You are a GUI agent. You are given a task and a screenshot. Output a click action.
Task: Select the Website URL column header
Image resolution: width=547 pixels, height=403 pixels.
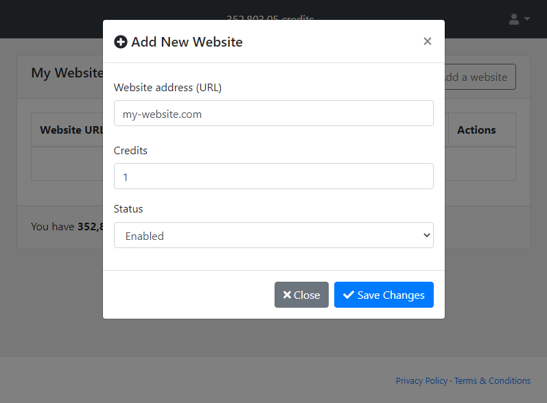click(69, 130)
